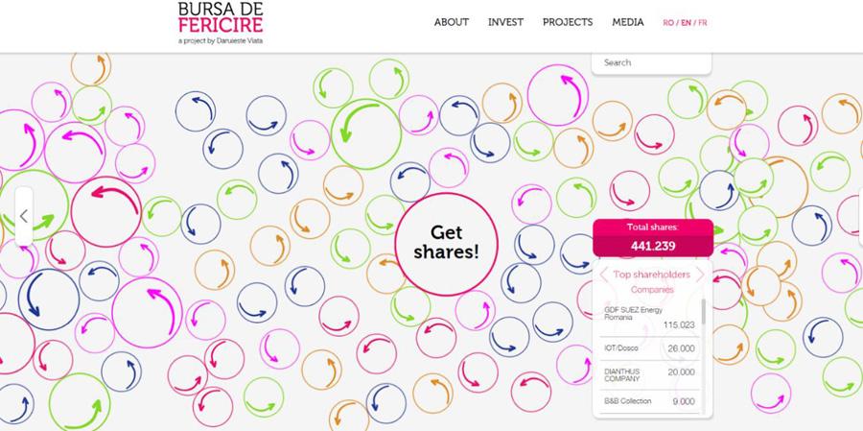
Task: Open the PROJECTS menu item
Action: click(x=568, y=22)
